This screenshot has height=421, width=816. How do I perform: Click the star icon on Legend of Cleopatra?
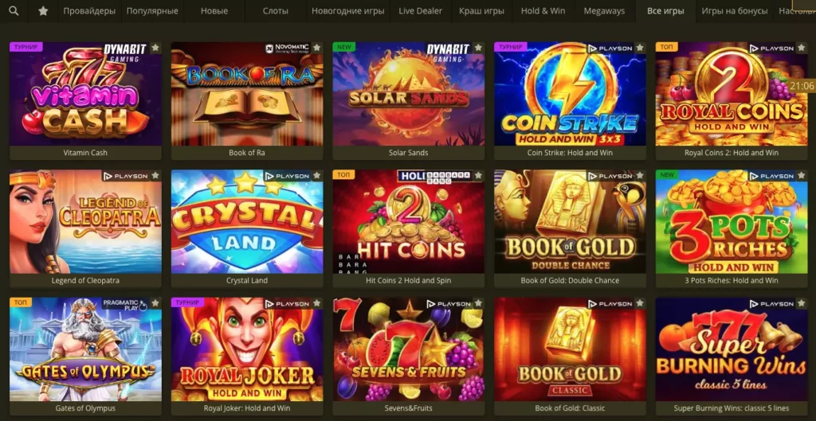click(155, 176)
